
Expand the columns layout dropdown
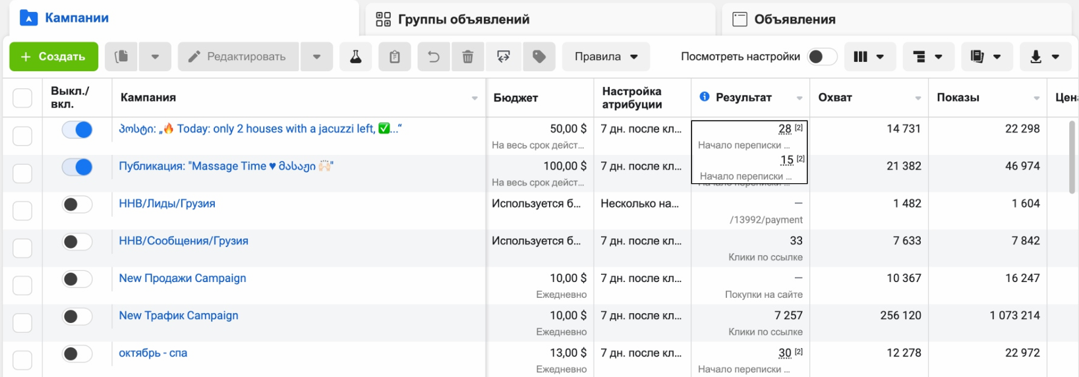tap(869, 57)
